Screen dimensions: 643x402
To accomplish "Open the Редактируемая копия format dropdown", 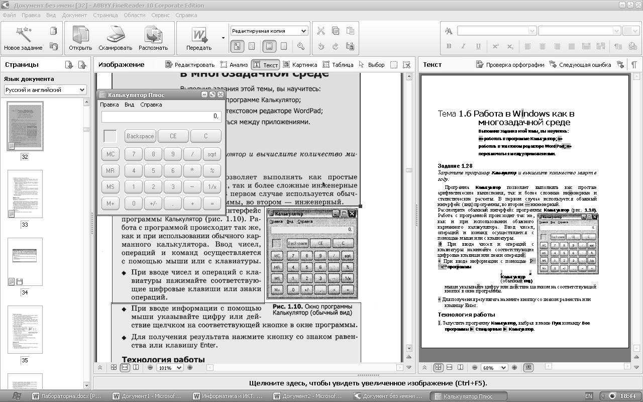I will (269, 31).
